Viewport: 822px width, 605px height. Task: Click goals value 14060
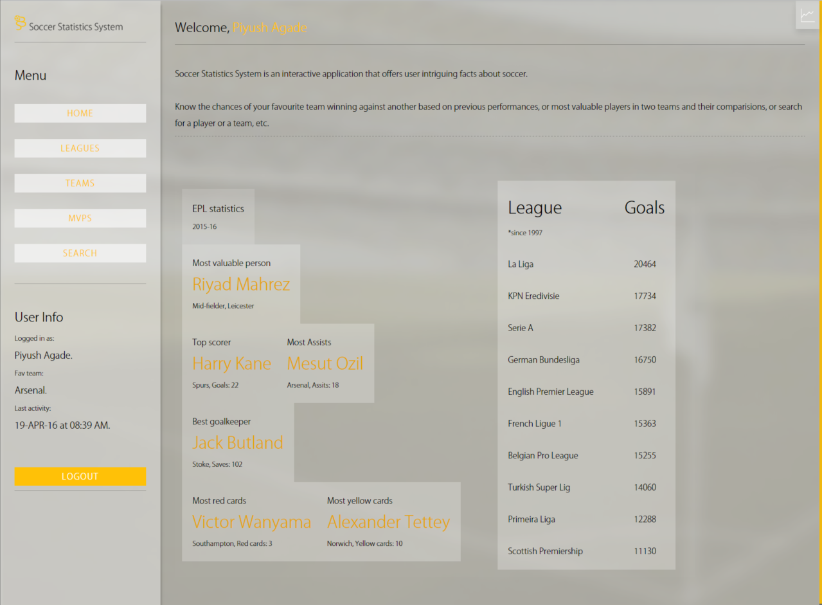point(645,487)
